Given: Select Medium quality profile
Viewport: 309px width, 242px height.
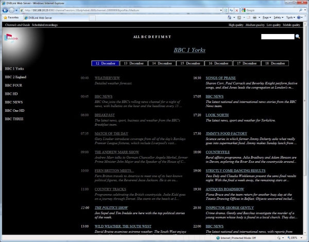Looking at the screenshot, I should click(255, 25).
